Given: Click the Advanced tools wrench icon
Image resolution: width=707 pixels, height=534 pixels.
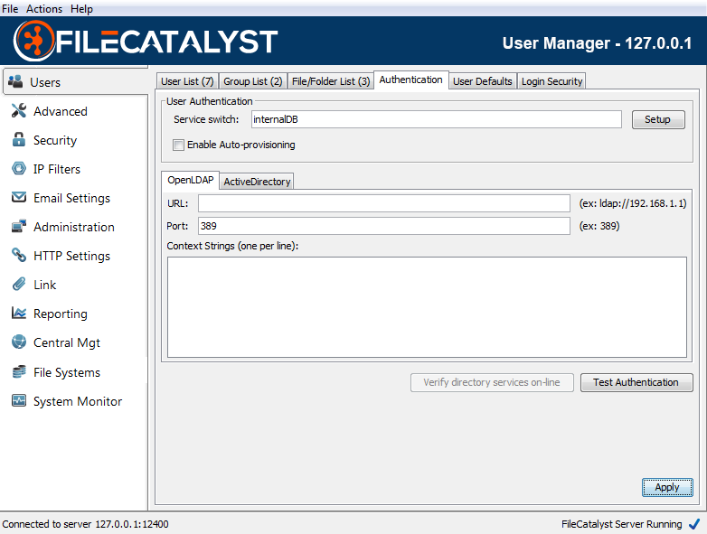Looking at the screenshot, I should [19, 110].
